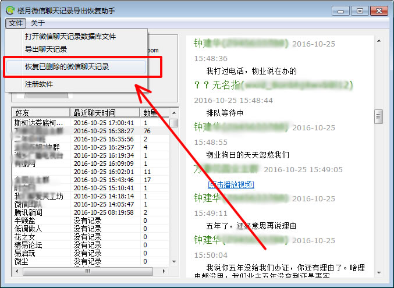Click the app logo icon in title bar
This screenshot has width=394, height=288.
coord(10,10)
